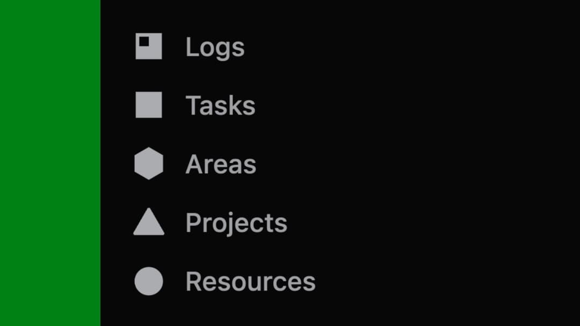Click the circle Resources icon
The width and height of the screenshot is (580, 326).
tap(149, 281)
